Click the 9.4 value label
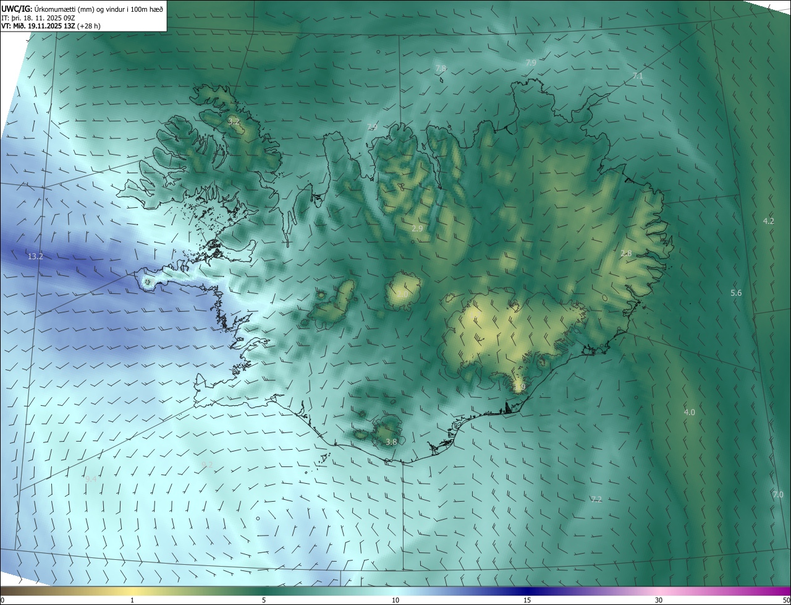The width and height of the screenshot is (791, 605). pyautogui.click(x=91, y=479)
